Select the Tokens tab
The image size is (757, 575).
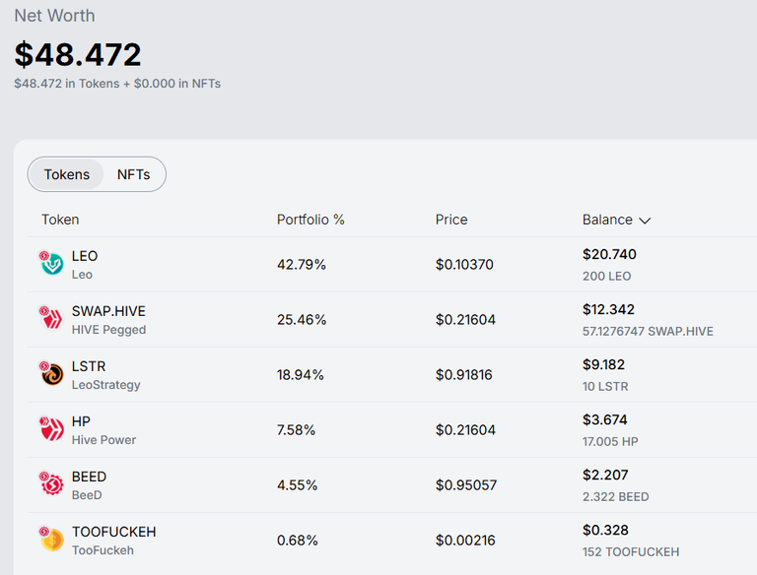[67, 174]
